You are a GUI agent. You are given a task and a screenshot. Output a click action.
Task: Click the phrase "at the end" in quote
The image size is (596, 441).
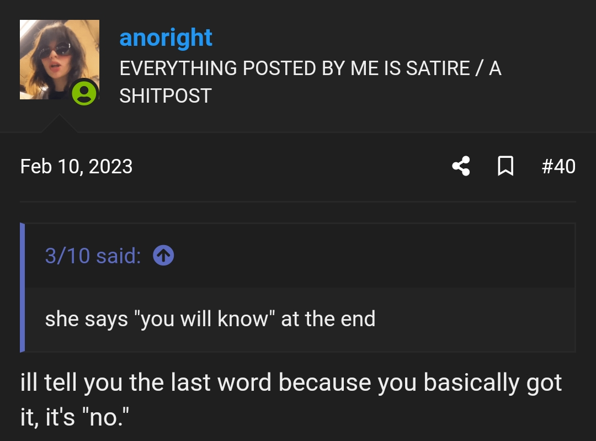[328, 318]
